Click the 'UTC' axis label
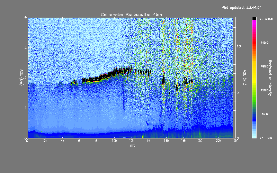 click(x=132, y=146)
